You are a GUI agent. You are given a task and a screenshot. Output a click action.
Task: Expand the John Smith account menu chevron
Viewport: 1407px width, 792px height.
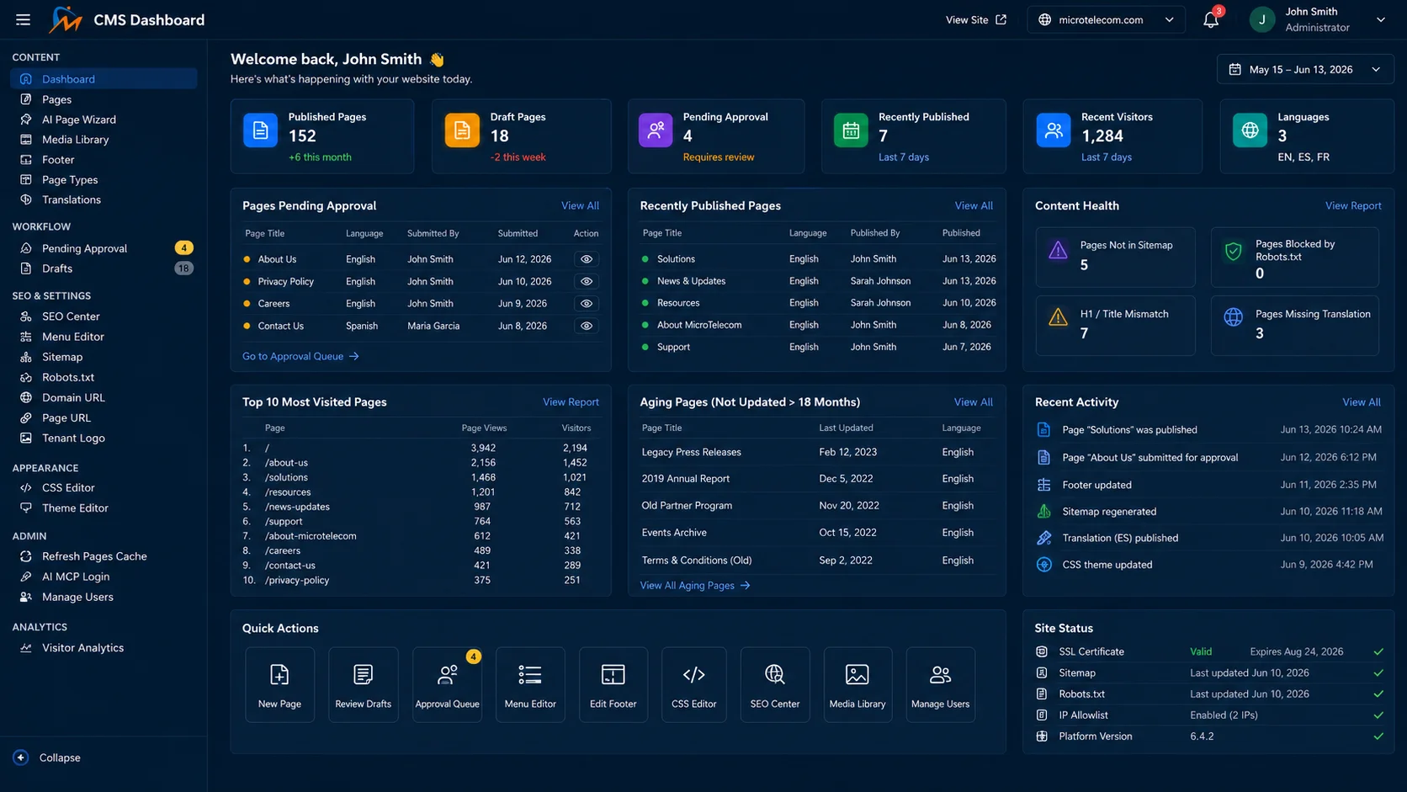click(1380, 19)
